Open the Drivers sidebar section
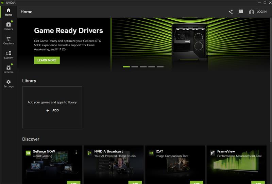The height and width of the screenshot is (184, 272). (x=8, y=26)
